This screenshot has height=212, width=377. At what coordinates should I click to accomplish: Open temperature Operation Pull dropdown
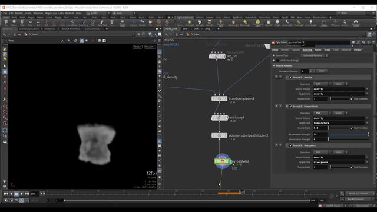pos(322,113)
